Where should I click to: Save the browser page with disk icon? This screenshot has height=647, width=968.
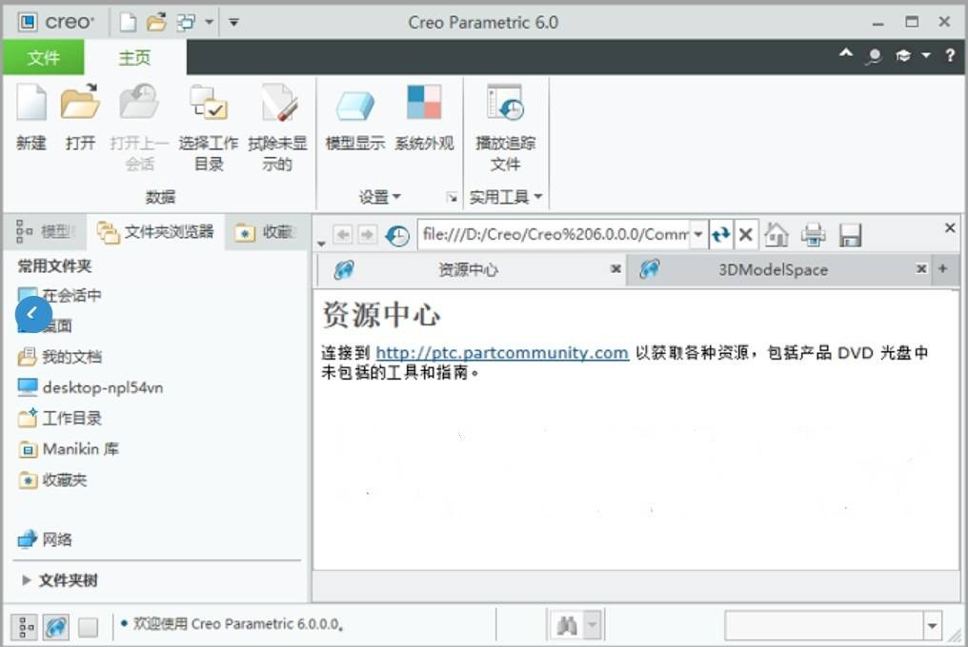[850, 235]
